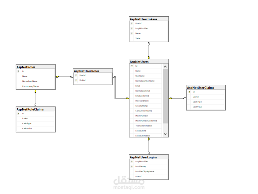Select the ConcurrencyStamp column in AspNetUsers
Image resolution: width=258 pixels, height=194 pixels.
coord(146,111)
